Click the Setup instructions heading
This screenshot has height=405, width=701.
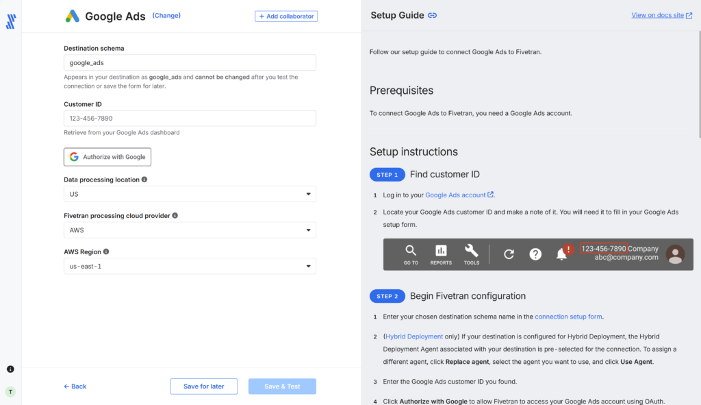coord(413,151)
